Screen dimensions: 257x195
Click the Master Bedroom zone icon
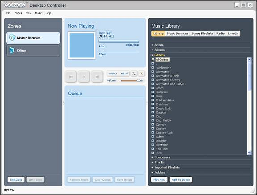(x=12, y=38)
